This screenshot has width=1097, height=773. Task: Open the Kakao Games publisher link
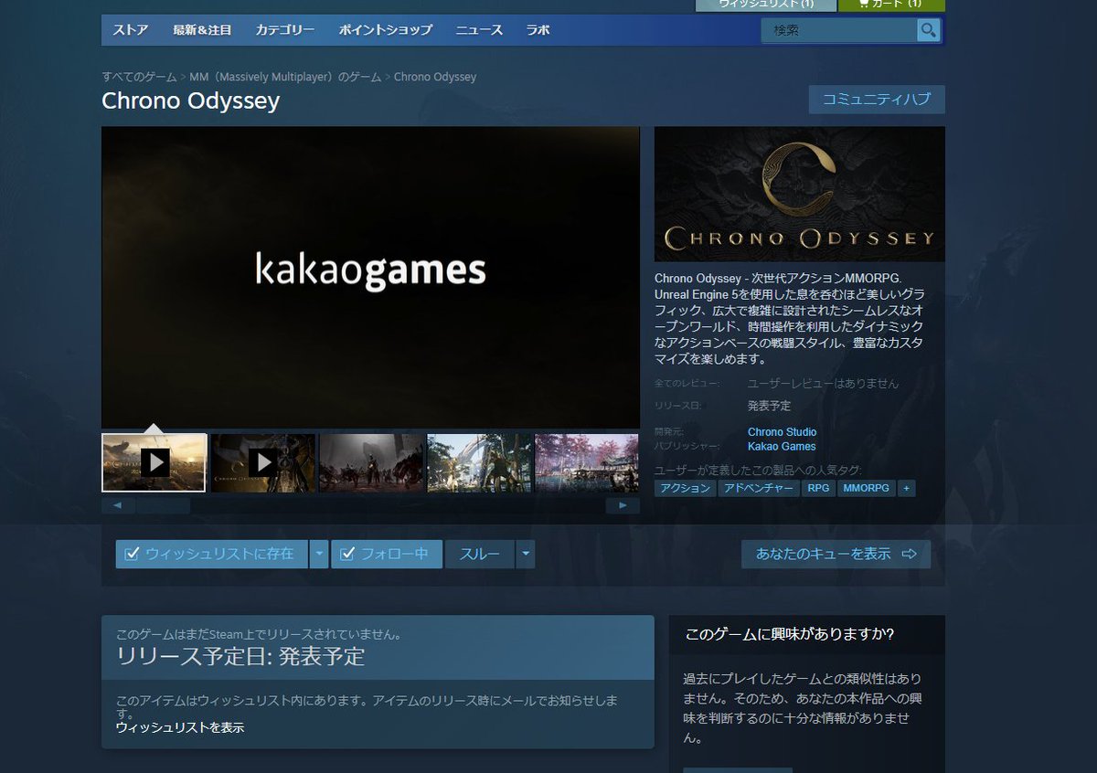[782, 447]
